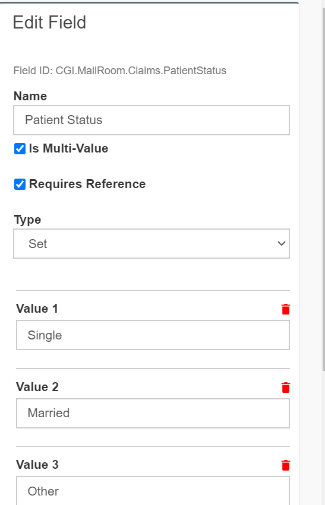This screenshot has width=325, height=505.
Task: Open the Type dropdown showing Set
Action: pyautogui.click(x=152, y=243)
